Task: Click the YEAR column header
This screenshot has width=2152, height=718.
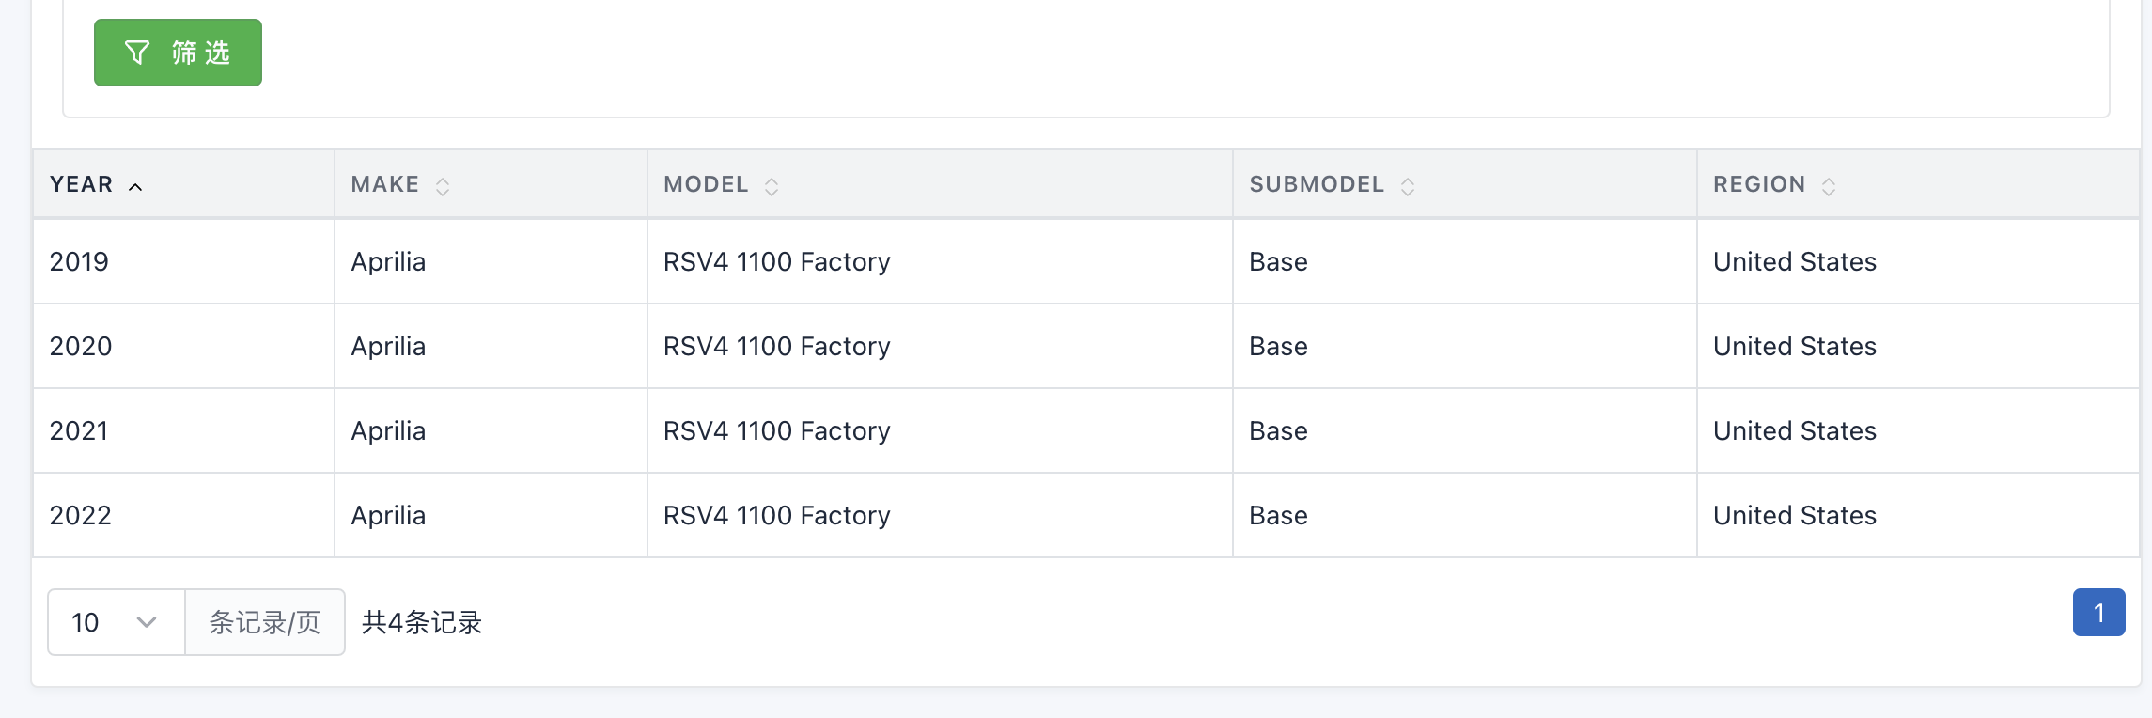Action: click(x=82, y=184)
